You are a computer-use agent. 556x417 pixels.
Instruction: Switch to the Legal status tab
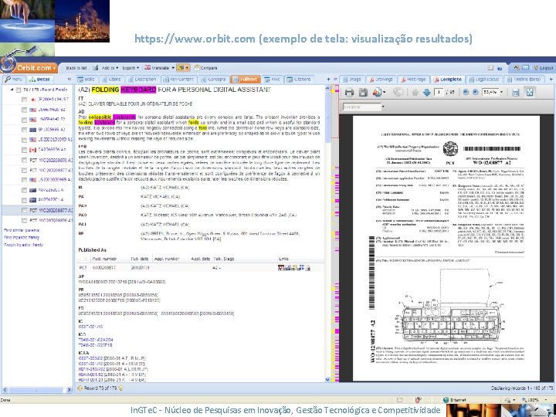tap(485, 80)
